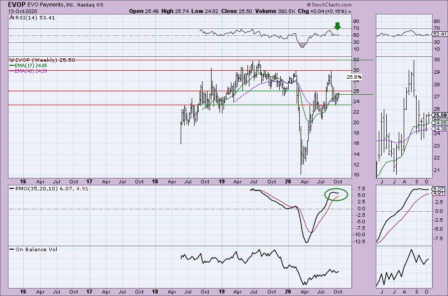Click the 25.8% measurement label
This screenshot has height=296, width=448.
354,77
